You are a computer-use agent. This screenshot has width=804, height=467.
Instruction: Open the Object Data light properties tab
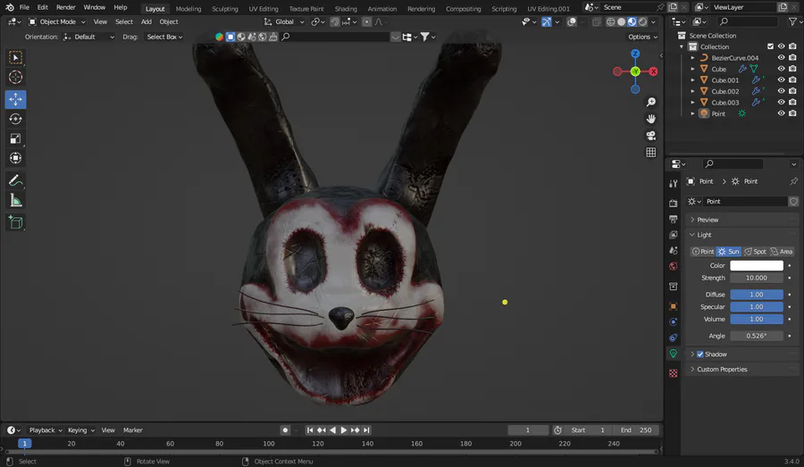click(x=674, y=354)
